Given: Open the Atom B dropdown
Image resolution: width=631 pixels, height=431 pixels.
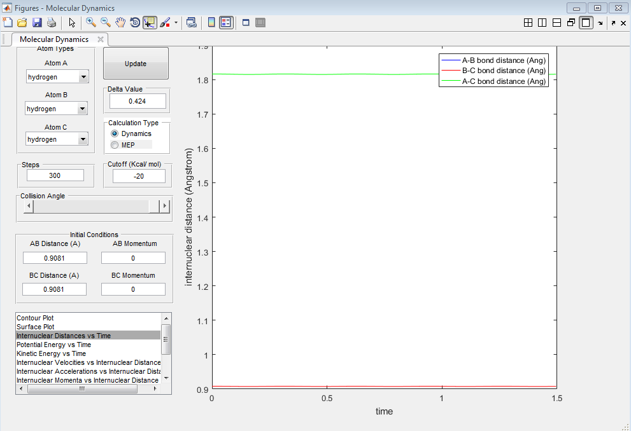Looking at the screenshot, I should 82,109.
